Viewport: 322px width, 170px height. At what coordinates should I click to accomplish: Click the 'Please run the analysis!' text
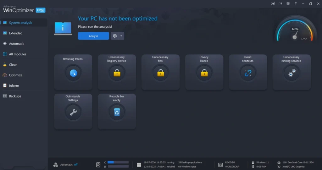pyautogui.click(x=95, y=27)
